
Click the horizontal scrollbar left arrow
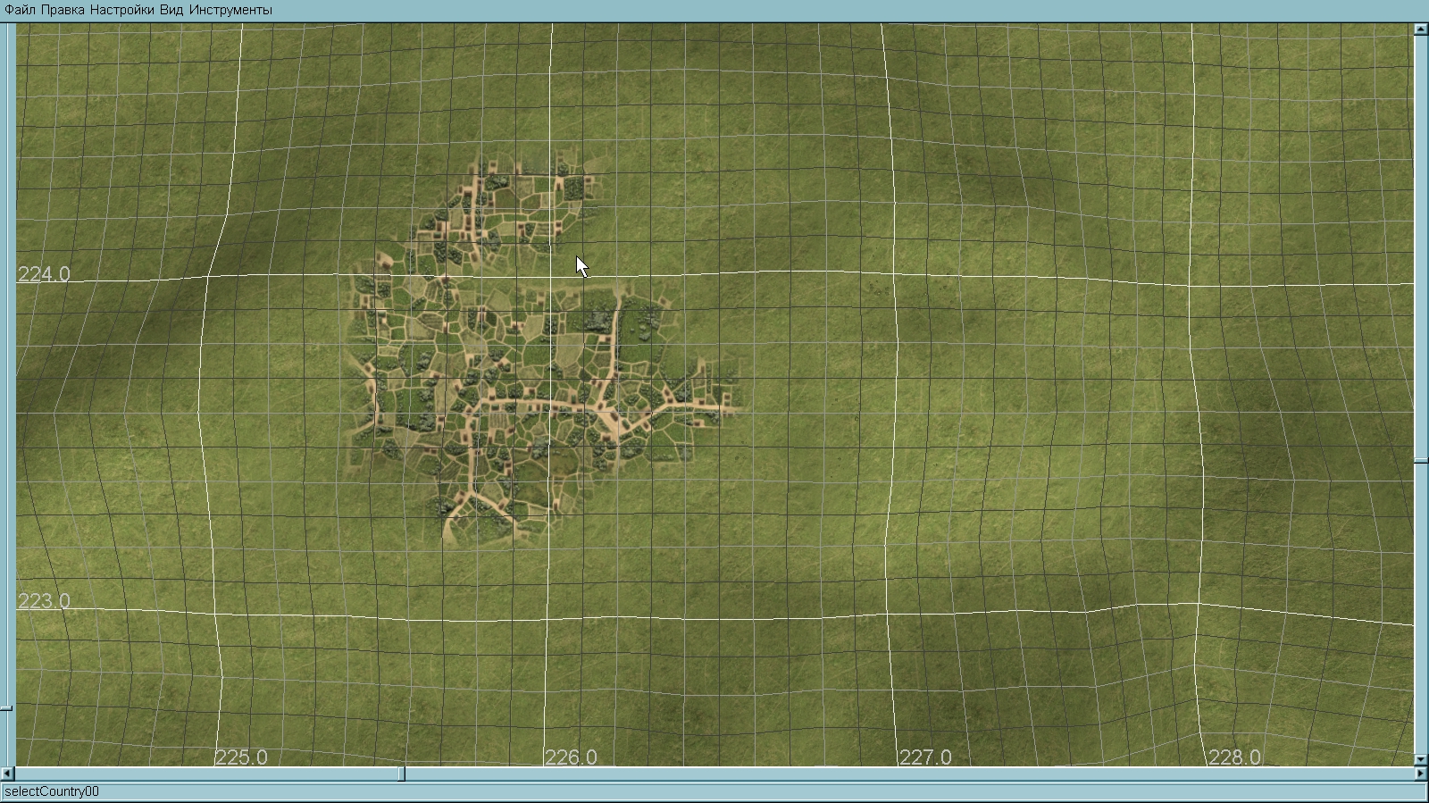click(x=7, y=774)
